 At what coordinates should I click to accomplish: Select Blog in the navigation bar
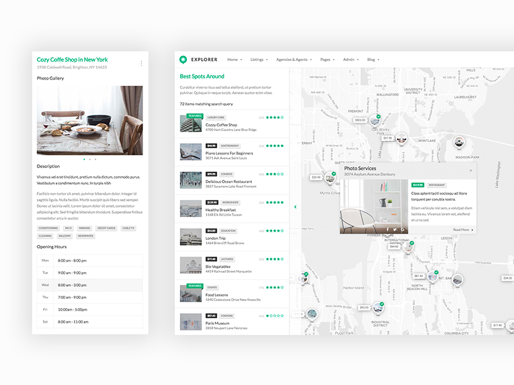(x=371, y=60)
